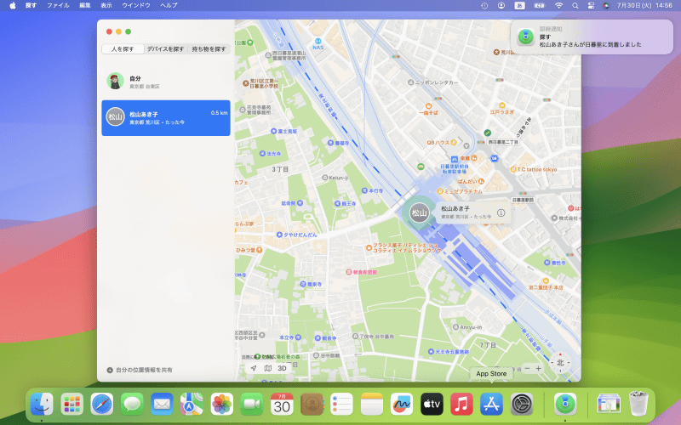Open FaceTime from the Dock
The height and width of the screenshot is (425, 681).
(252, 405)
